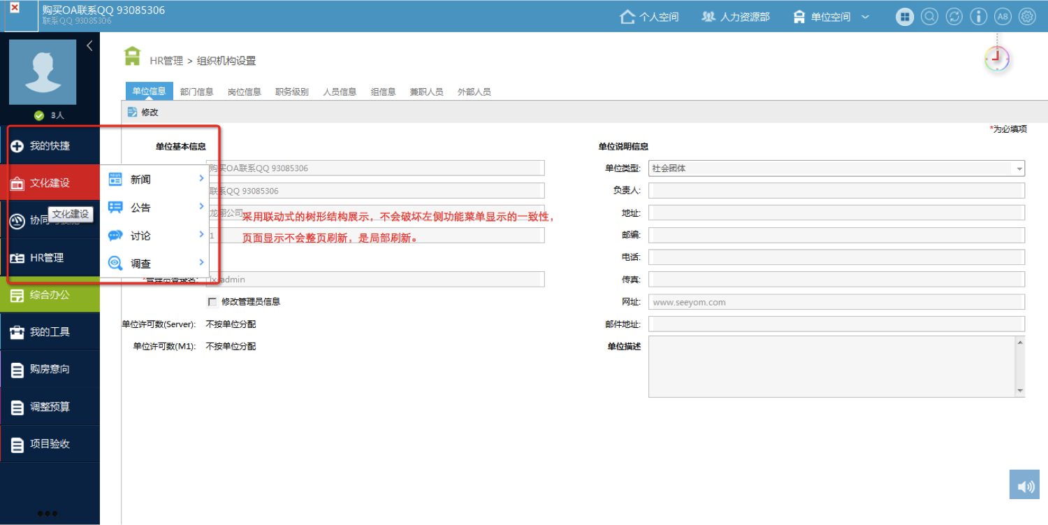Click the refresh icon in top bar
Viewport: 1048px width, 525px height.
954,17
